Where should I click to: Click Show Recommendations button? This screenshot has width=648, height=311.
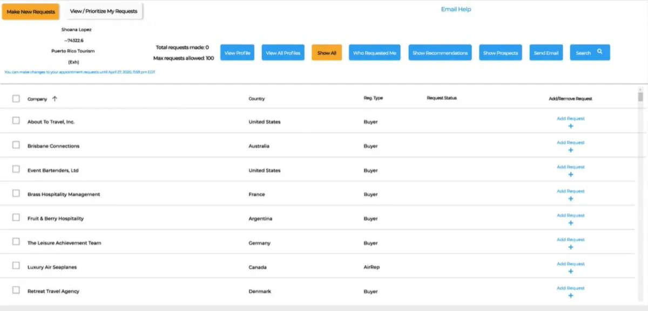point(440,53)
